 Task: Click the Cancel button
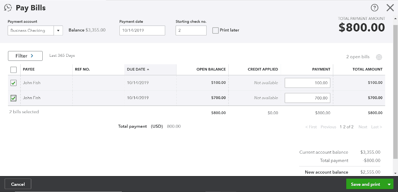[18, 184]
